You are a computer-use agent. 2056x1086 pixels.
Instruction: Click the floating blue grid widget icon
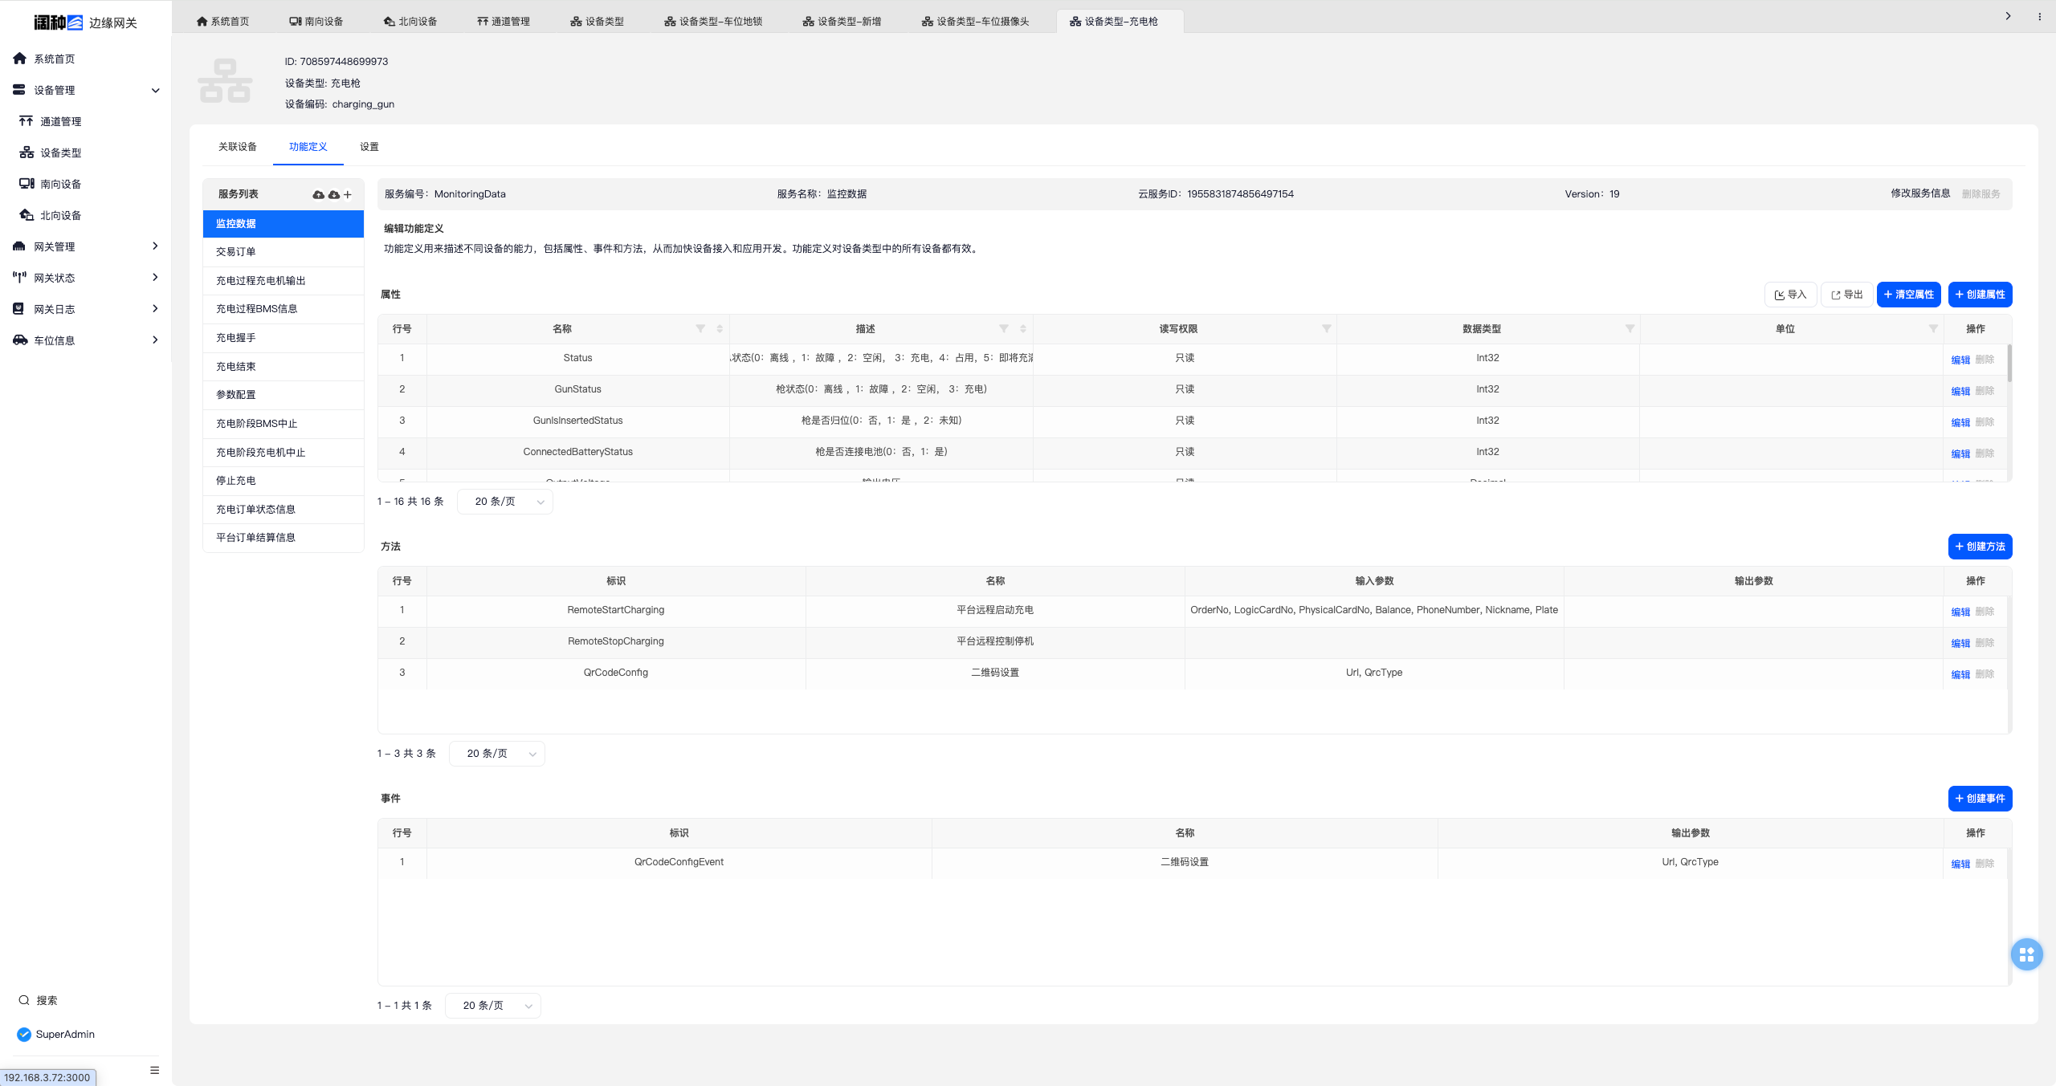point(2026,954)
